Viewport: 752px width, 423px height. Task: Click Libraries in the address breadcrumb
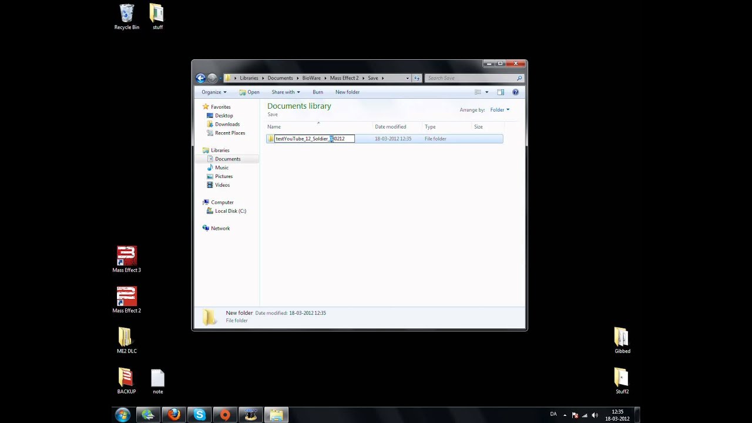249,78
